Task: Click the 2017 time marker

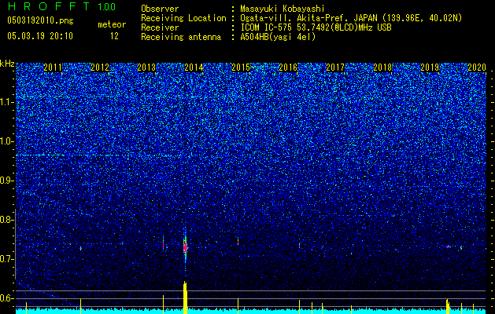Action: [x=335, y=68]
